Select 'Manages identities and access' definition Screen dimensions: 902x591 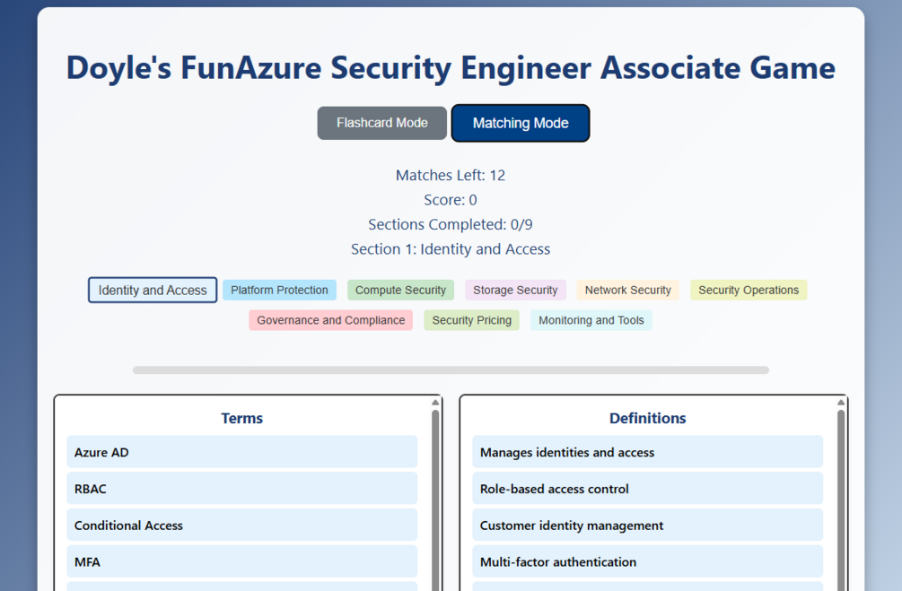click(x=648, y=452)
